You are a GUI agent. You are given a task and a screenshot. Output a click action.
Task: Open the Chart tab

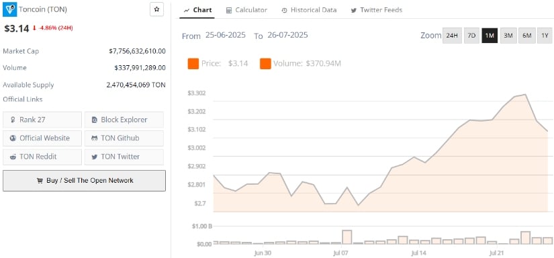click(198, 10)
